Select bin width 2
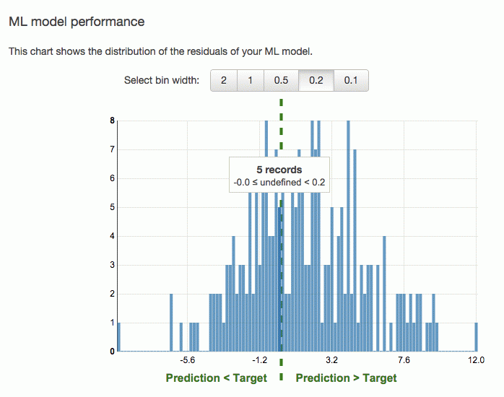 pos(224,80)
